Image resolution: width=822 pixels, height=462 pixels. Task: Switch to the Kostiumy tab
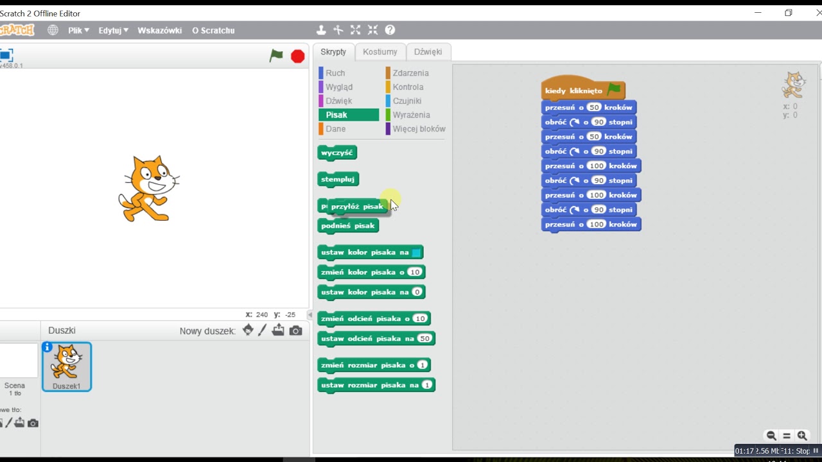380,52
